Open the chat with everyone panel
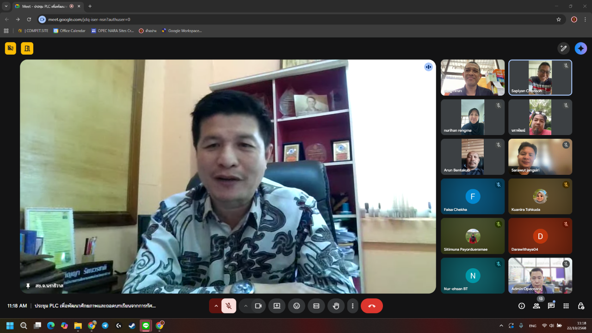592x333 pixels. pyautogui.click(x=551, y=306)
